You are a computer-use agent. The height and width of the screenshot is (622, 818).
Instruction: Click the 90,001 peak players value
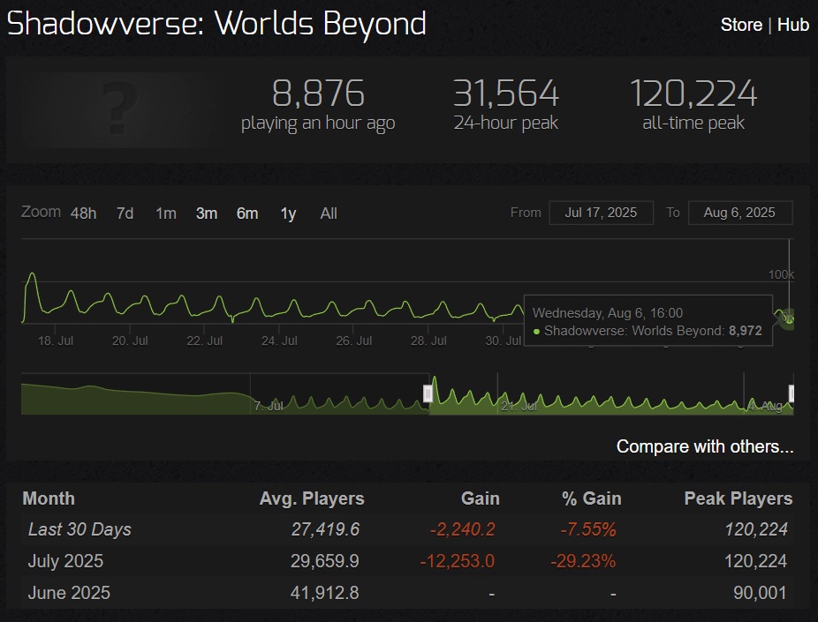click(x=760, y=593)
